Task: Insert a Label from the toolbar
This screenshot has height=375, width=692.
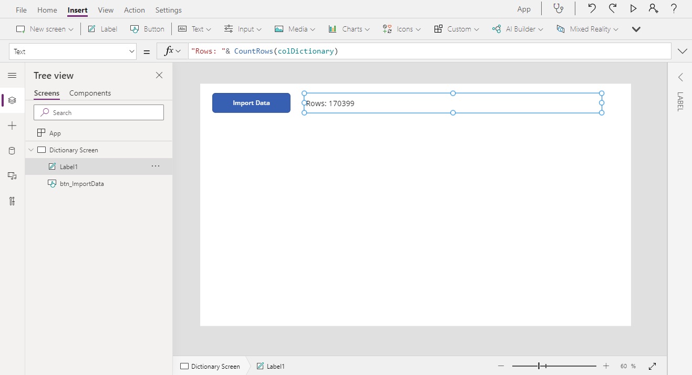Action: [x=102, y=29]
